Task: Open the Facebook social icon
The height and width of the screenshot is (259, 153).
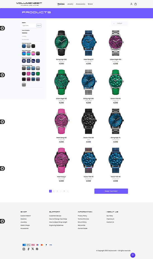Action: [28, 249]
